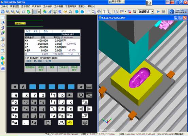Click the yellow input arrow key on keypad
Image resolution: width=188 pixels, height=136 pixels.
click(x=70, y=123)
